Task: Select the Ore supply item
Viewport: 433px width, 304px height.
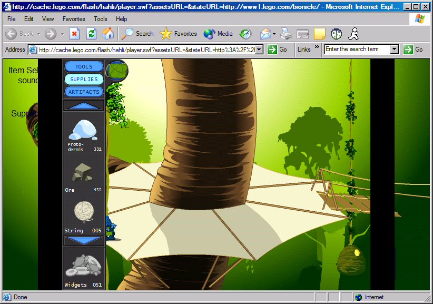Action: click(x=83, y=177)
